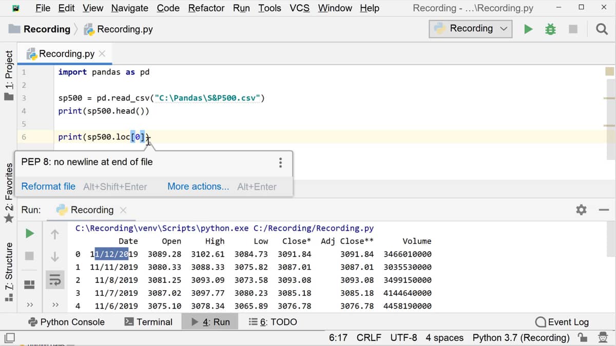Open the Terminal tool window

click(148, 322)
